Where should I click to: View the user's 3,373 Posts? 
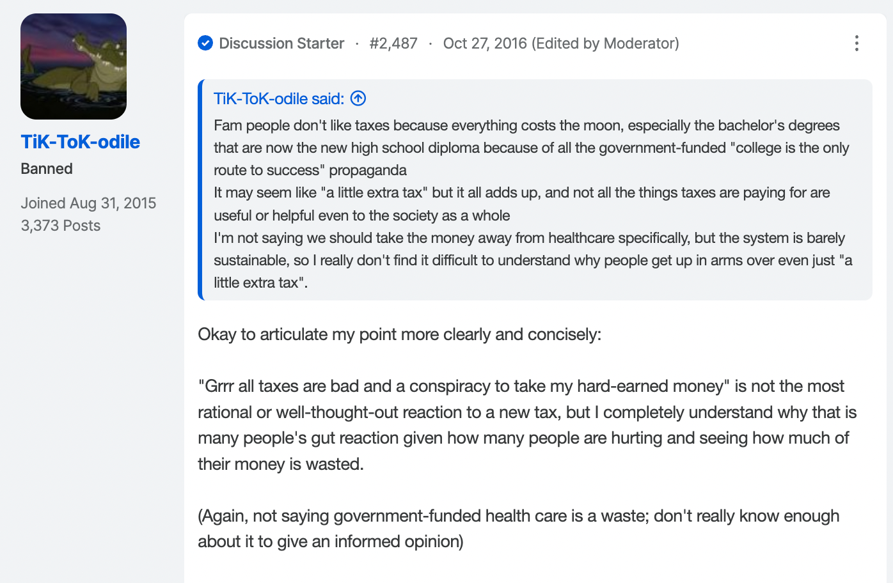(x=61, y=226)
